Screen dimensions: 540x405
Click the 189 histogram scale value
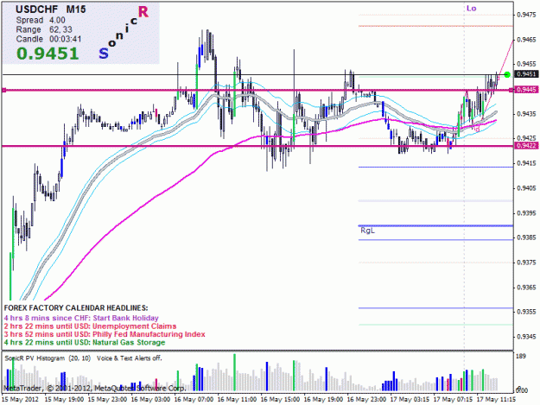click(521, 356)
